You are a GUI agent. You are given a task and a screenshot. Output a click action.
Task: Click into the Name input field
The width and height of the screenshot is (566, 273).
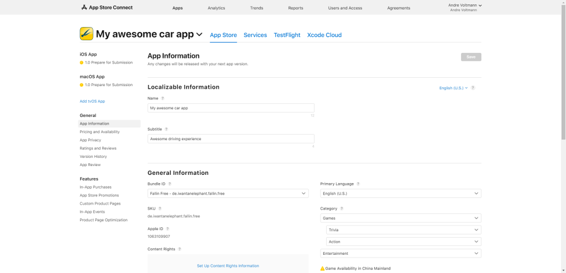click(231, 108)
